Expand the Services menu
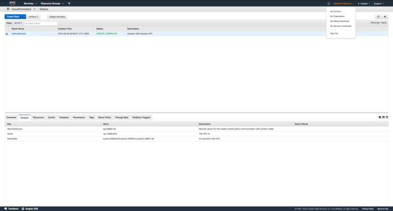 pos(30,3)
